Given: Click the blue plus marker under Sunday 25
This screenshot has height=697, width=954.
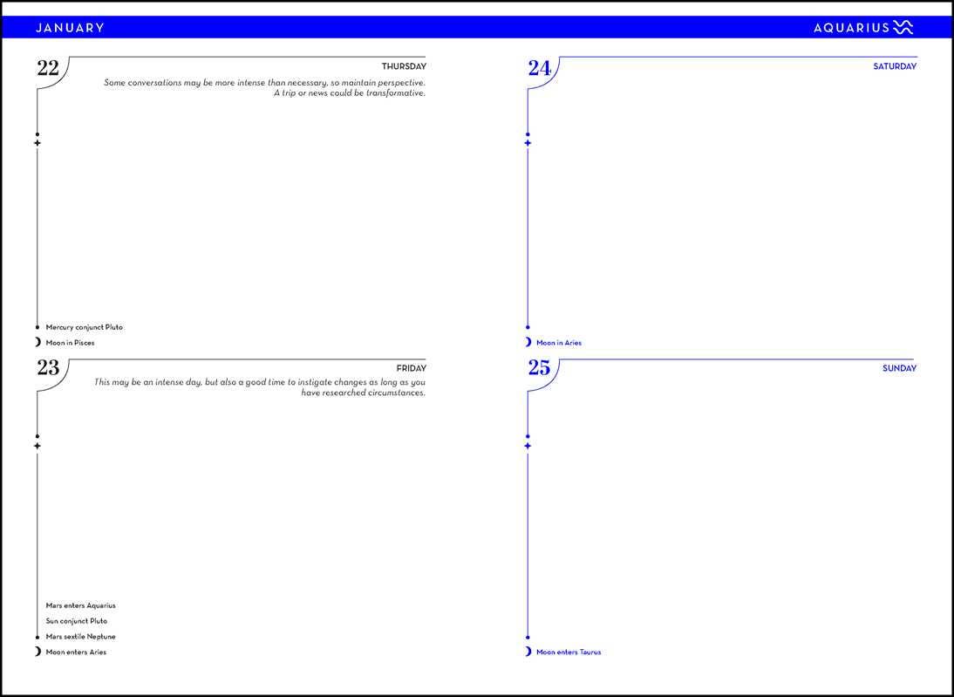Looking at the screenshot, I should (528, 446).
